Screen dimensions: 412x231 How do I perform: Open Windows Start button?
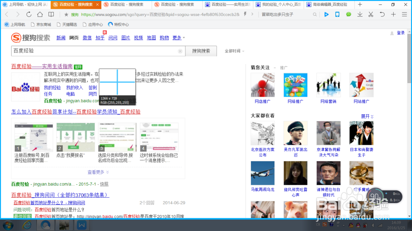click(8, 225)
